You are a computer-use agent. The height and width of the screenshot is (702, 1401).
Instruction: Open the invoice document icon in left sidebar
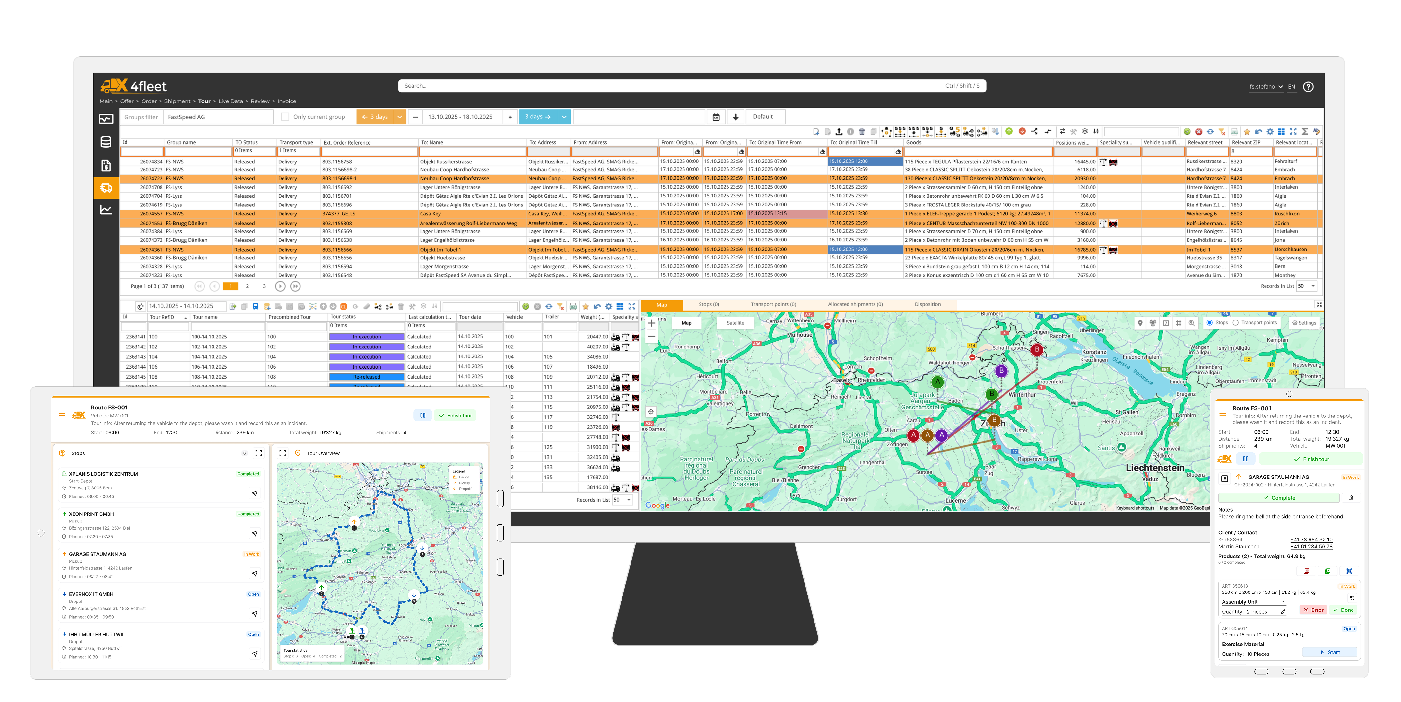[x=106, y=165]
